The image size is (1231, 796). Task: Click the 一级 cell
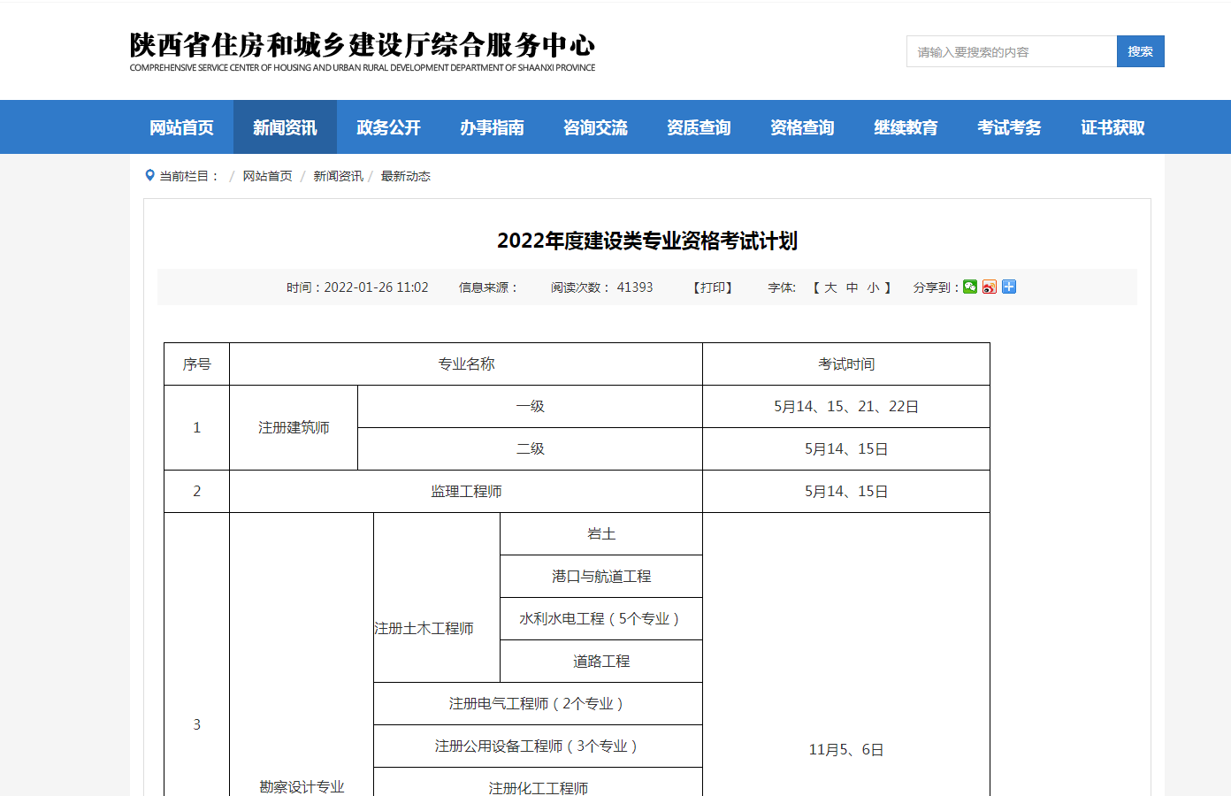[530, 407]
